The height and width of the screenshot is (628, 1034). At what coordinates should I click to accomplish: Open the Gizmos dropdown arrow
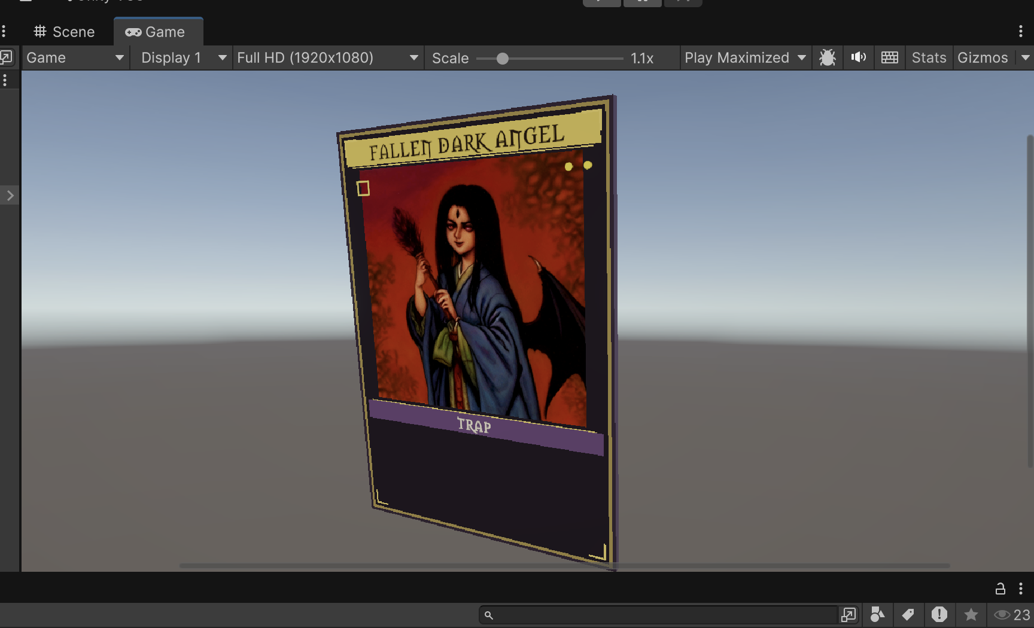point(1025,58)
